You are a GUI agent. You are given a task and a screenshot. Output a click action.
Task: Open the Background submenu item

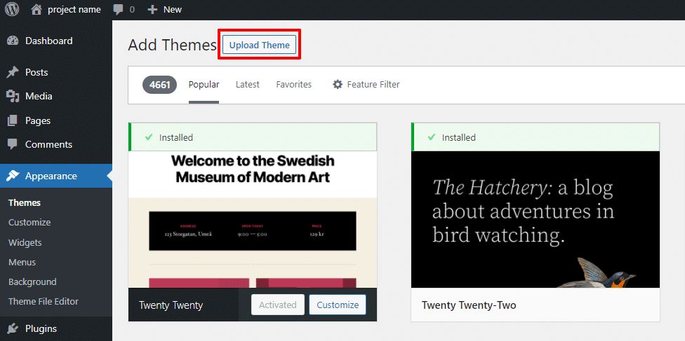(x=32, y=282)
